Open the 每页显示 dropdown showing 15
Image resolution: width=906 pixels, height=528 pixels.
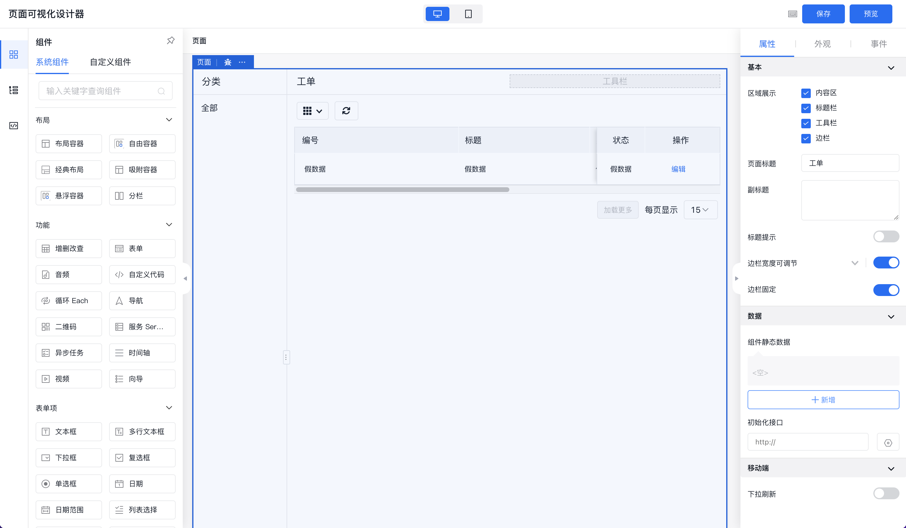tap(700, 210)
